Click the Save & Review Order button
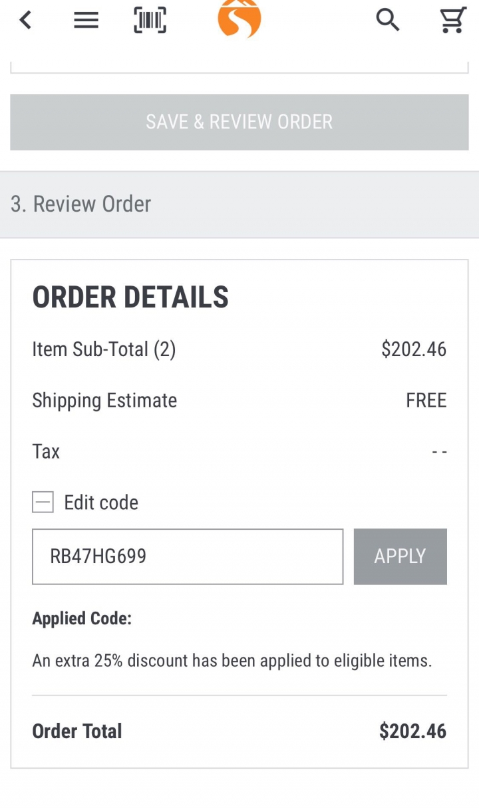 (239, 122)
